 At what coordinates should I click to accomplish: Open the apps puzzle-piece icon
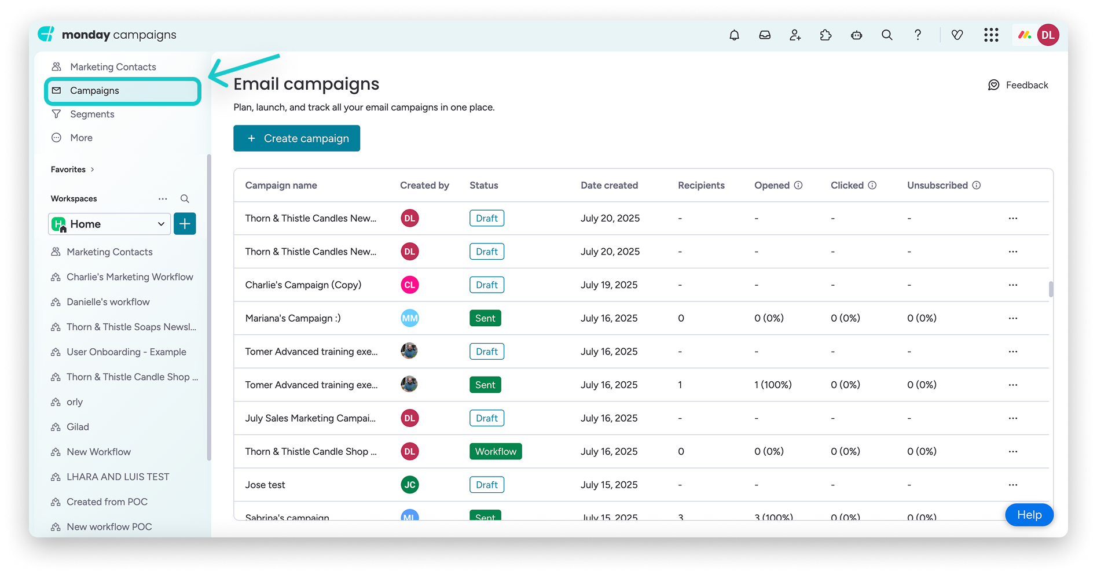point(826,35)
